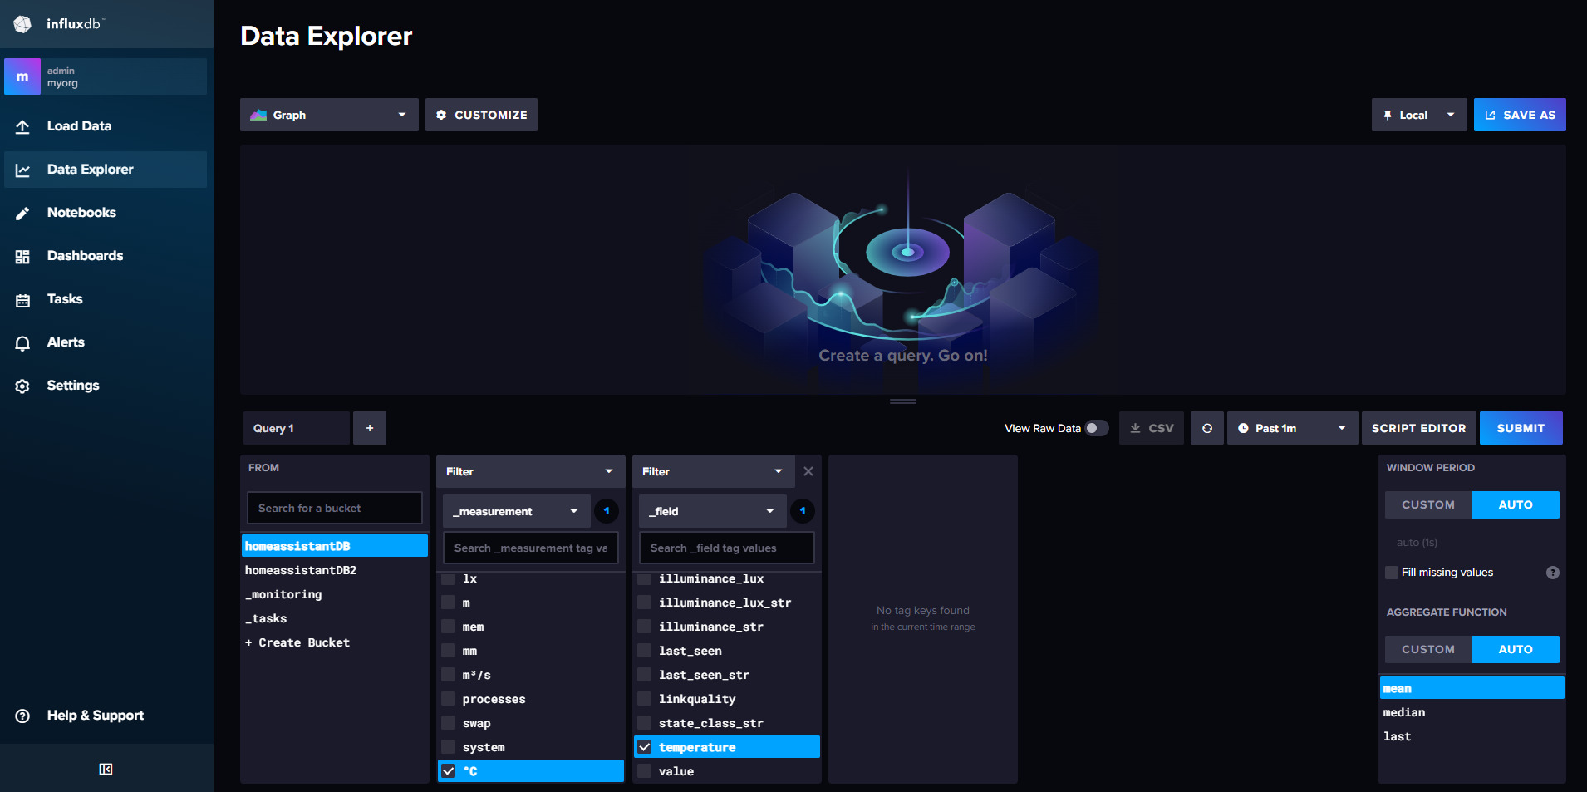Show help for Fill missing values
This screenshot has width=1587, height=792.
click(1553, 573)
